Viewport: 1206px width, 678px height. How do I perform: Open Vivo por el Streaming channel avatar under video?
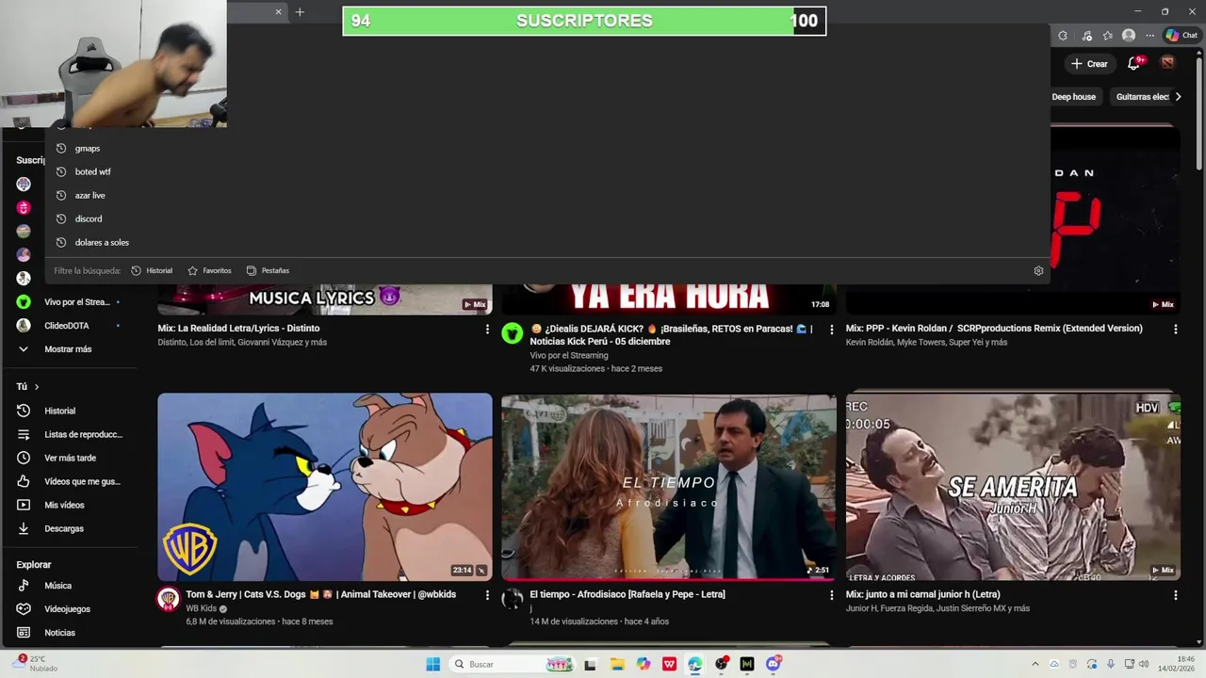tap(513, 333)
